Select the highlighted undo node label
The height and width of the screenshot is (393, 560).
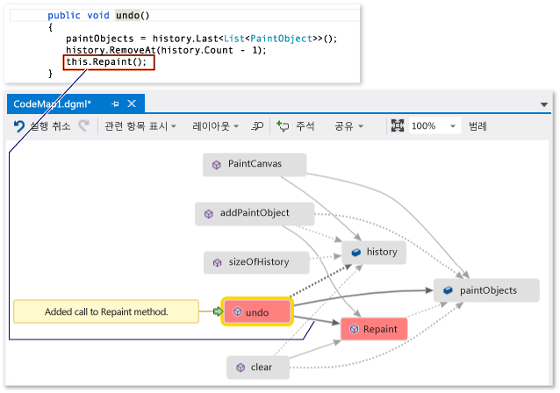(257, 312)
